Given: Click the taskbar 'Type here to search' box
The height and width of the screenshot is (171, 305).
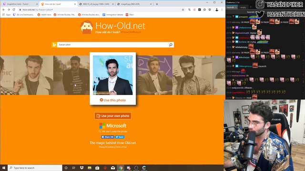Looking at the screenshot, I should coord(35,168).
